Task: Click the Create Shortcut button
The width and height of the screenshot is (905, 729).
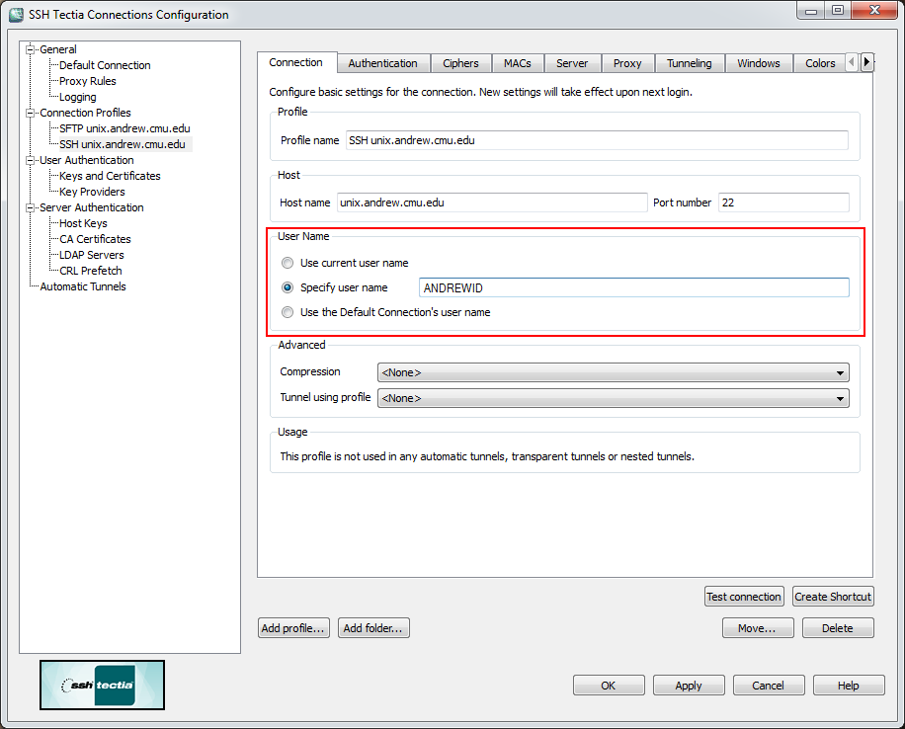Action: point(833,597)
